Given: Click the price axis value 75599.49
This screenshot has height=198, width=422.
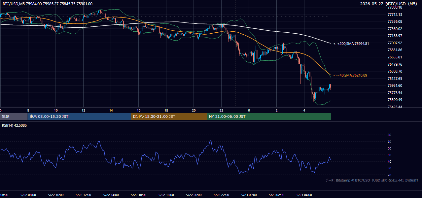Looking at the screenshot, I should [x=395, y=100].
